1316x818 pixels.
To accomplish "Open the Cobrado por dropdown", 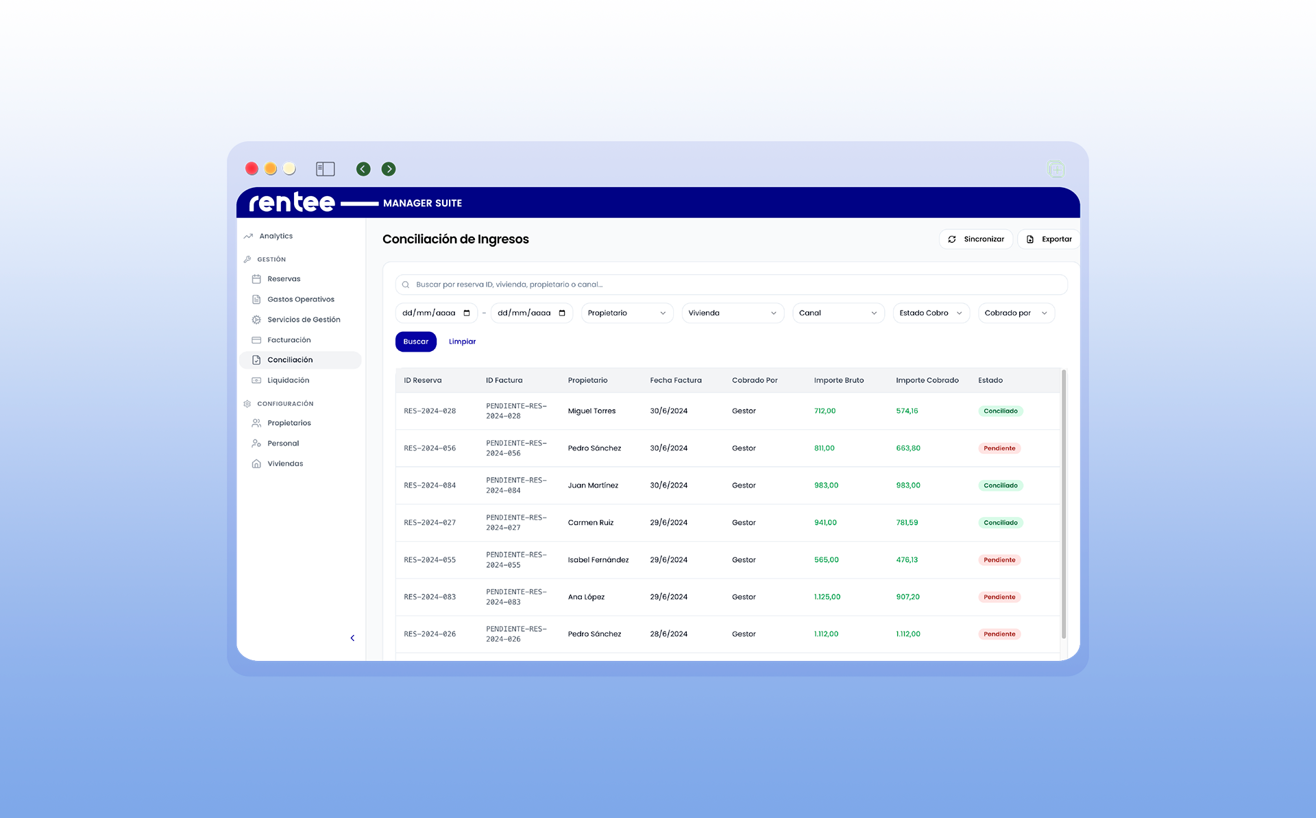I will tap(1015, 313).
